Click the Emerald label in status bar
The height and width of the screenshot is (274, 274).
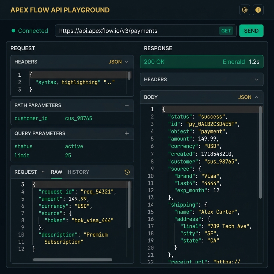[234, 62]
